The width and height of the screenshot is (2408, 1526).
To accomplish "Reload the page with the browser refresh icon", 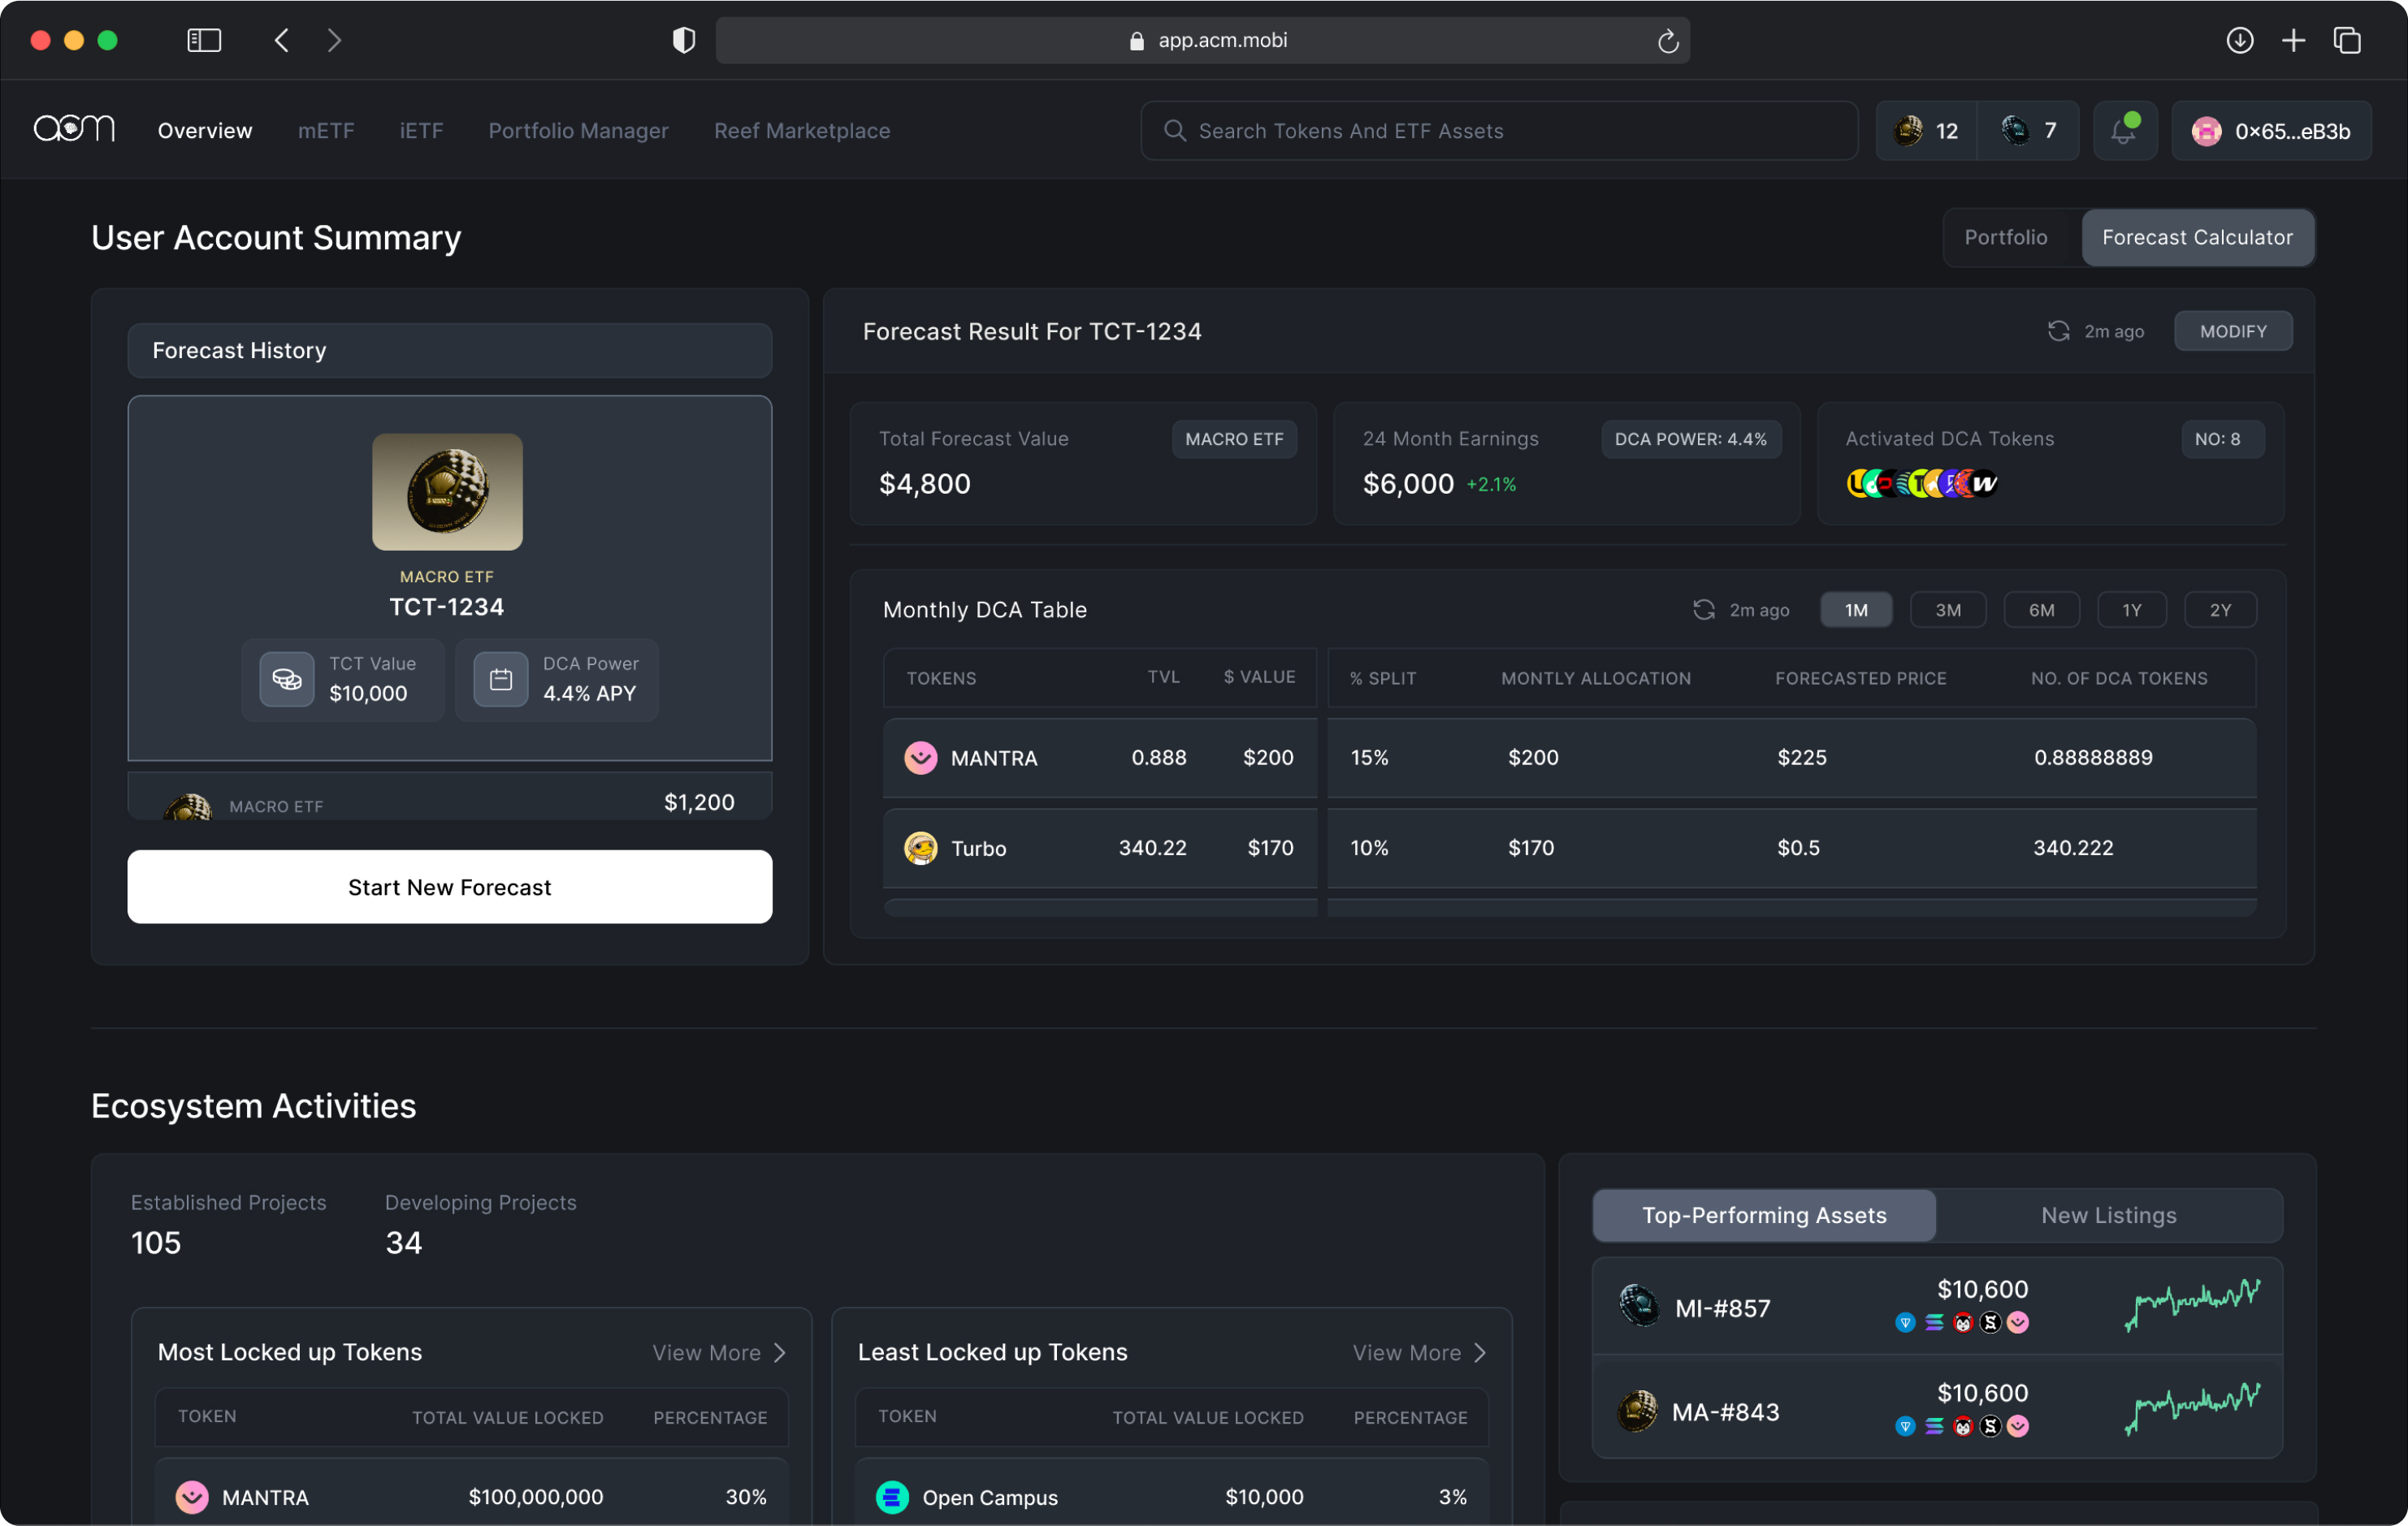I will (x=1667, y=40).
